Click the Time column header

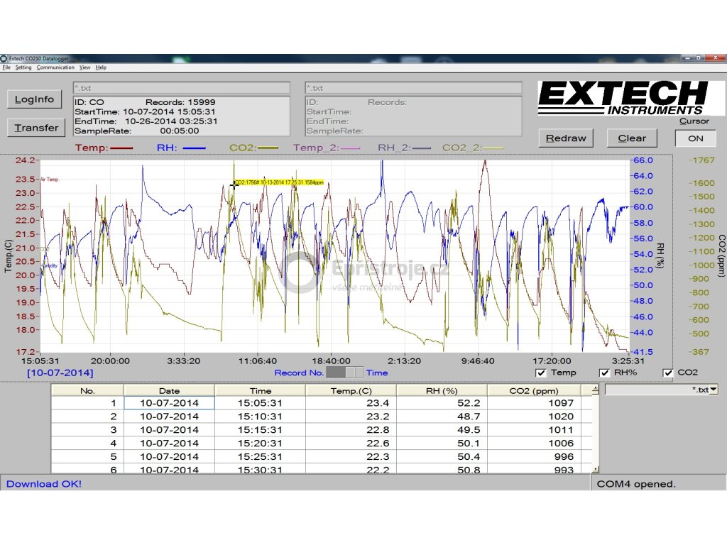tap(260, 391)
